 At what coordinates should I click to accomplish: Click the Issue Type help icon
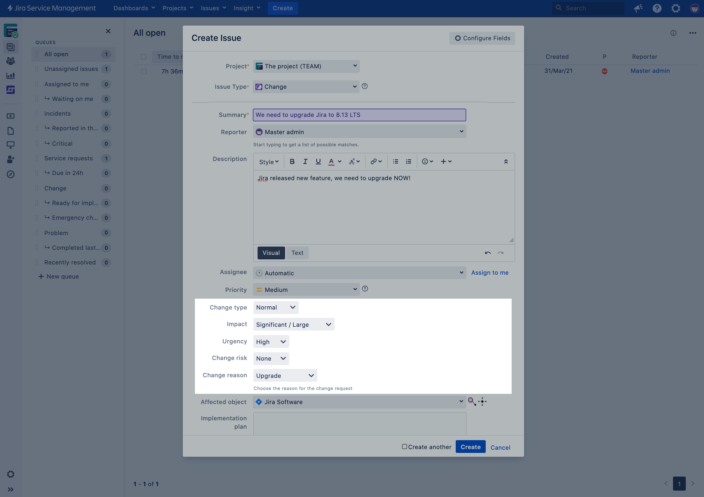point(365,86)
